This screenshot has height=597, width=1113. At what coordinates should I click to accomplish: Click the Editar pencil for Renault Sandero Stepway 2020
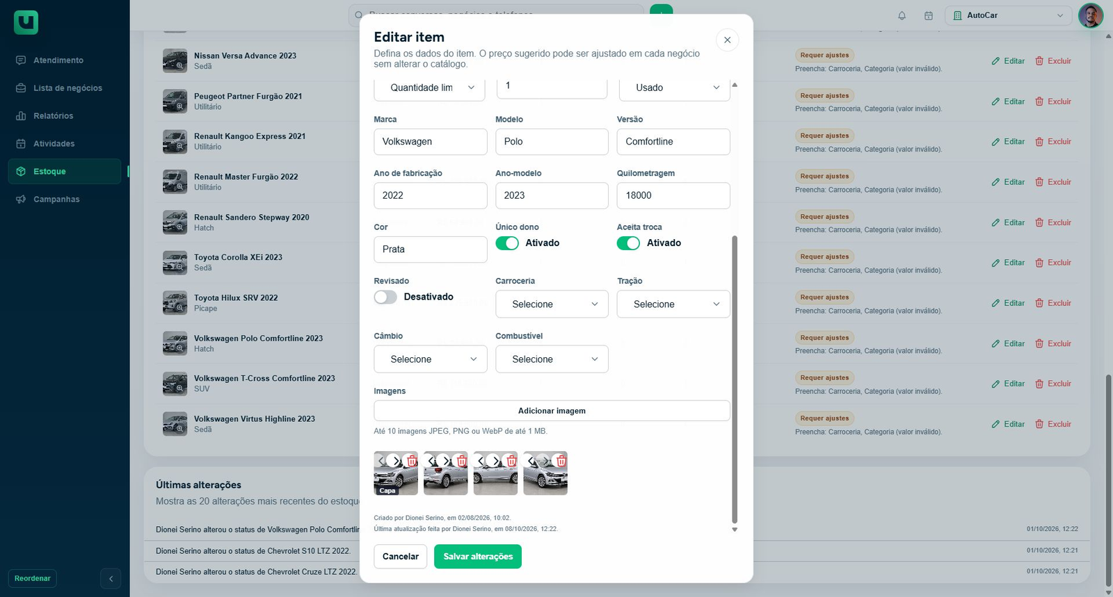click(1008, 222)
